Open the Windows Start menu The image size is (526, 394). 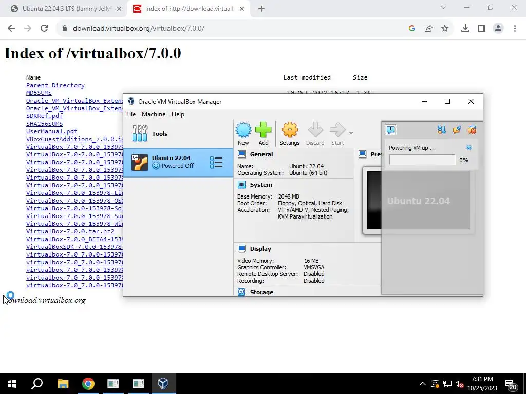pos(12,384)
